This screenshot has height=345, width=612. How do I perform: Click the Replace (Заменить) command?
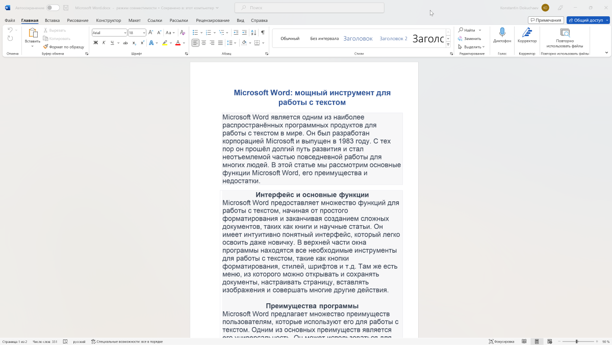470,38
